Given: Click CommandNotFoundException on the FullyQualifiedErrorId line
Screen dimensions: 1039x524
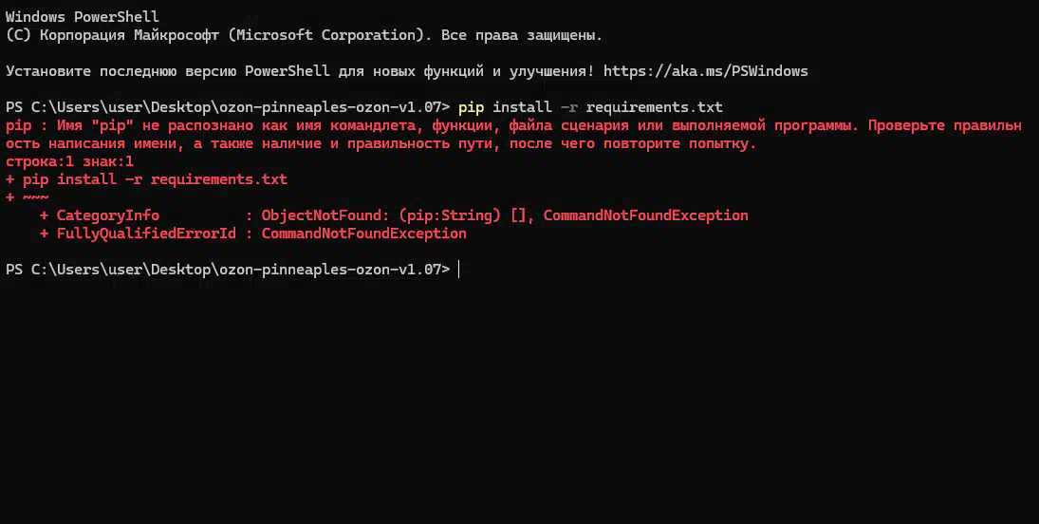Looking at the screenshot, I should [x=363, y=234].
